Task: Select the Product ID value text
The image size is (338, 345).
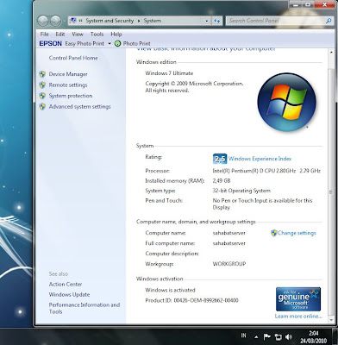Action: (206, 300)
